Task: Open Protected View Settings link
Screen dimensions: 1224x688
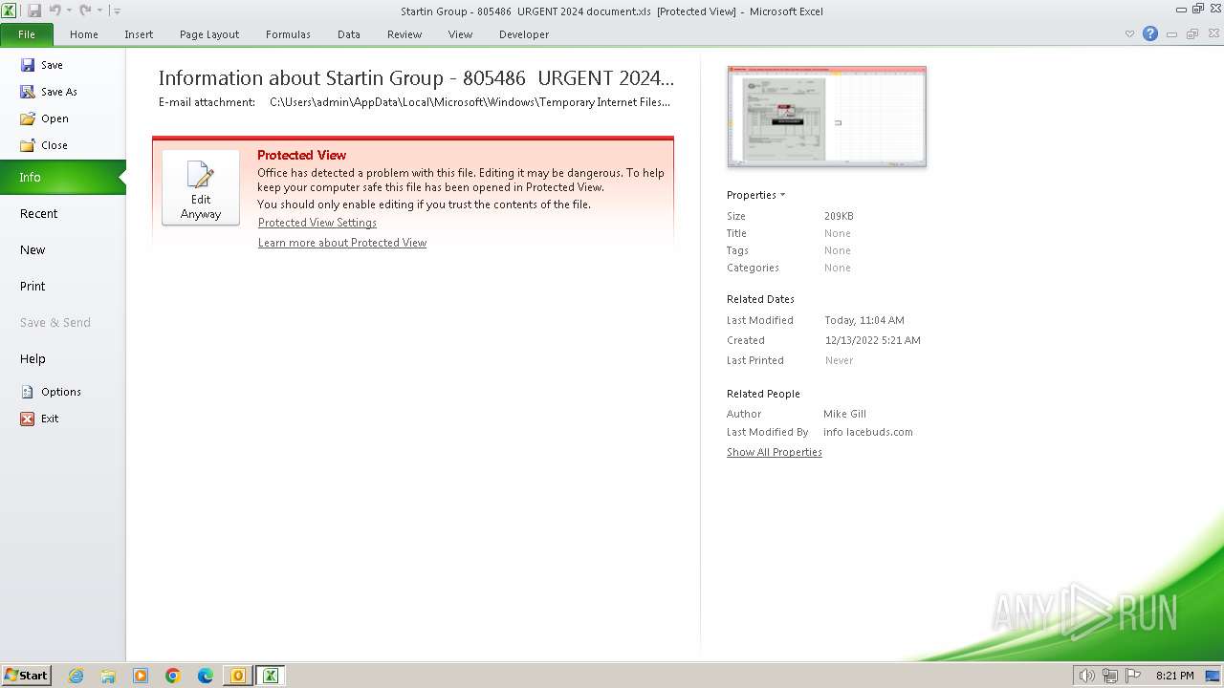Action: point(317,223)
